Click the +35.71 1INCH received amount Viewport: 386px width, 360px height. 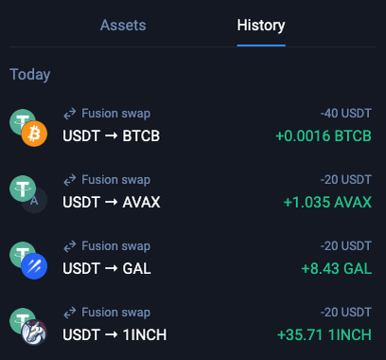pos(325,335)
